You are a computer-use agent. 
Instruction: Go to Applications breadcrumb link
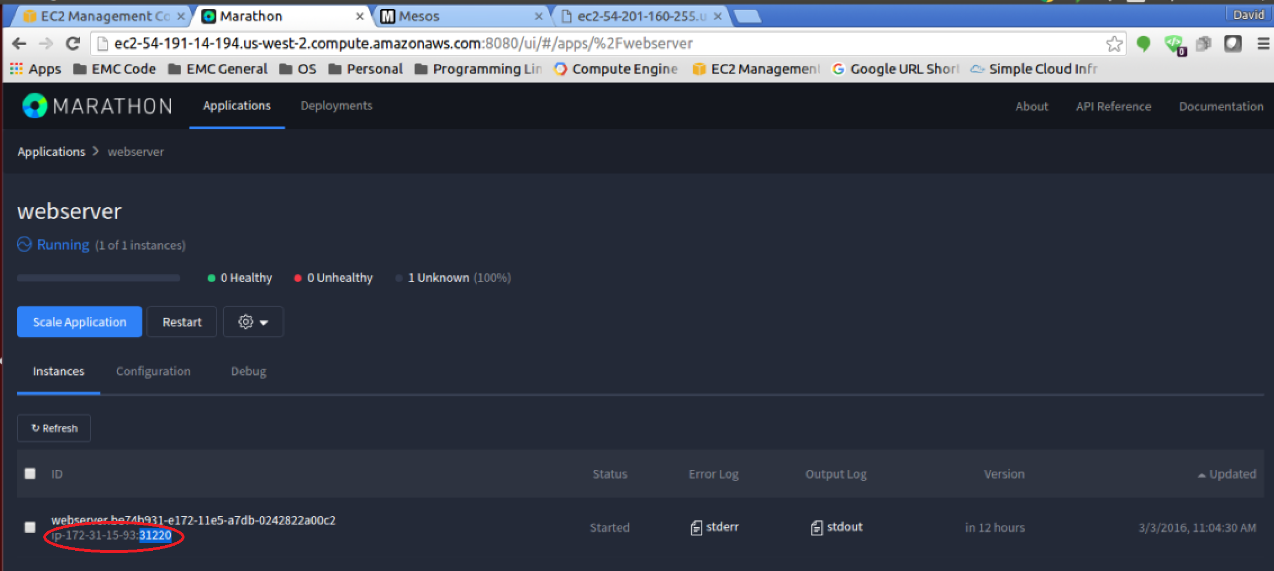coord(51,152)
